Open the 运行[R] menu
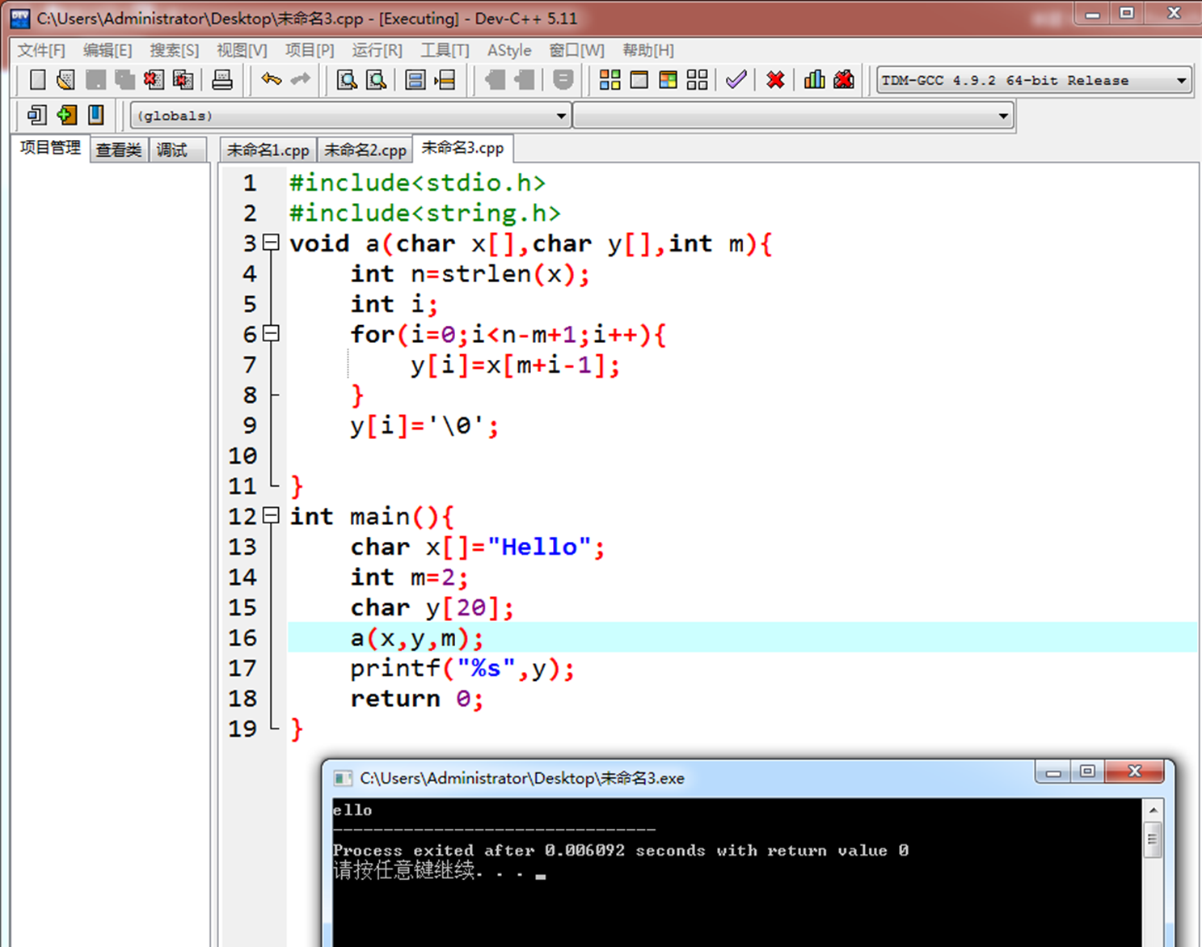The image size is (1202, 947). (x=377, y=50)
